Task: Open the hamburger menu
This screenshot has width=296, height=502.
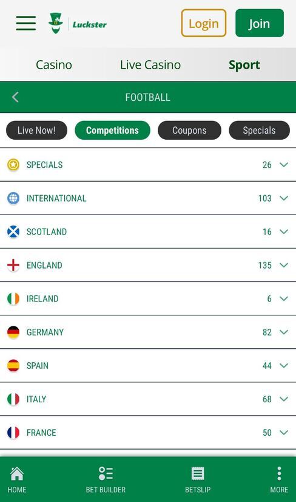Action: [26, 23]
